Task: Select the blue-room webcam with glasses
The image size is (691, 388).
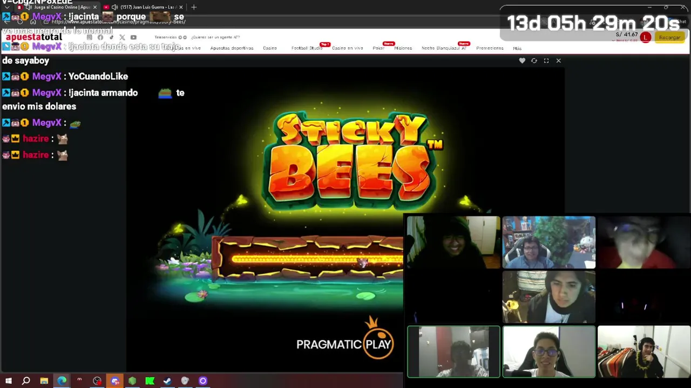Action: [549, 242]
